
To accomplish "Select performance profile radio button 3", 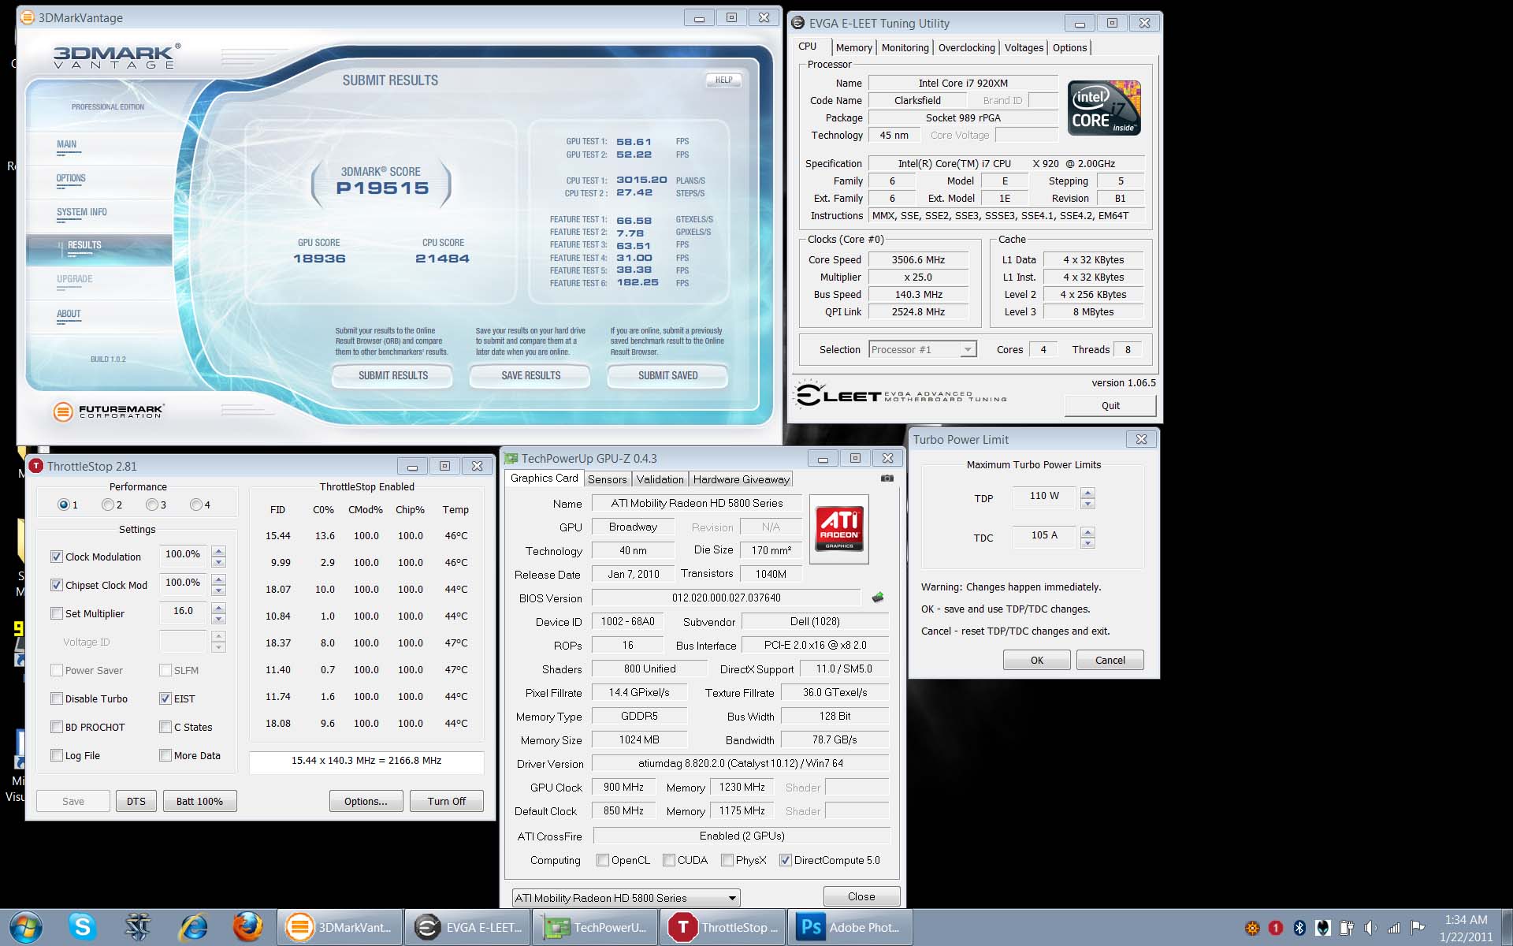I will pyautogui.click(x=152, y=505).
